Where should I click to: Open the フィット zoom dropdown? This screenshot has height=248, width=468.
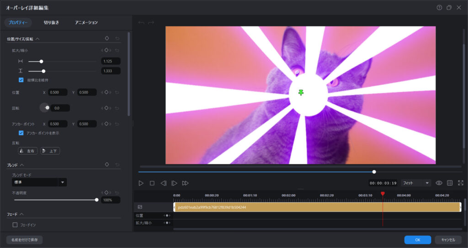[416, 183]
